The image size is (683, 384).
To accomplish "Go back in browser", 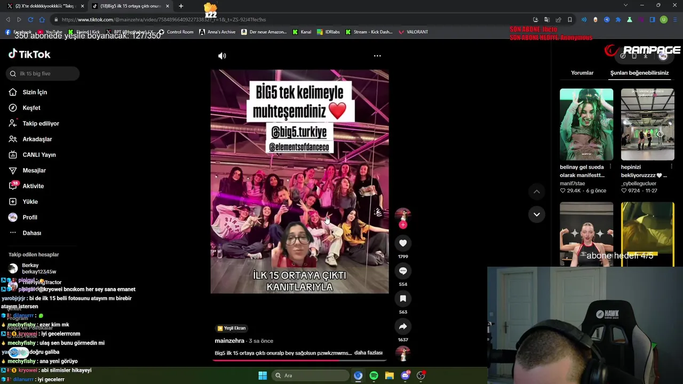I will point(8,20).
